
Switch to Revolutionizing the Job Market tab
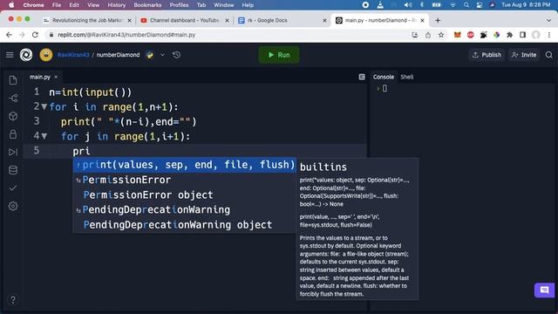point(86,20)
